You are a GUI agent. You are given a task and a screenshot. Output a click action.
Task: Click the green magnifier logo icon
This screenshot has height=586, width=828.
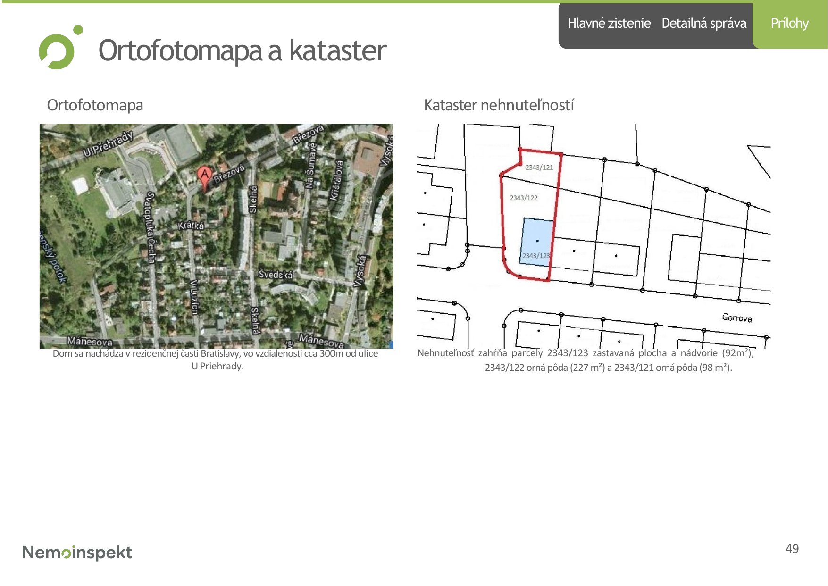(60, 48)
